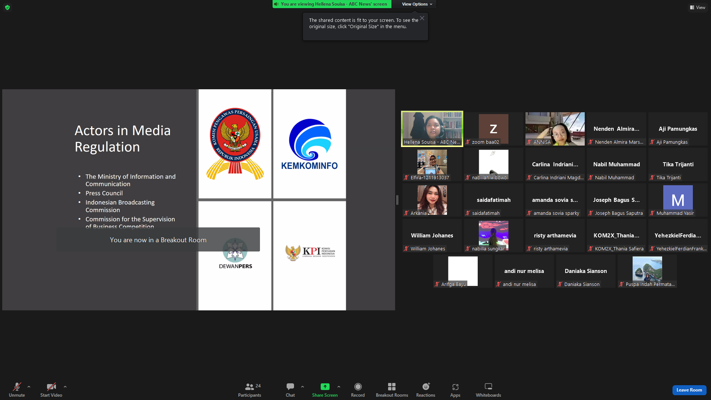
Task: Click the green encryption shield icon
Action: point(7,7)
